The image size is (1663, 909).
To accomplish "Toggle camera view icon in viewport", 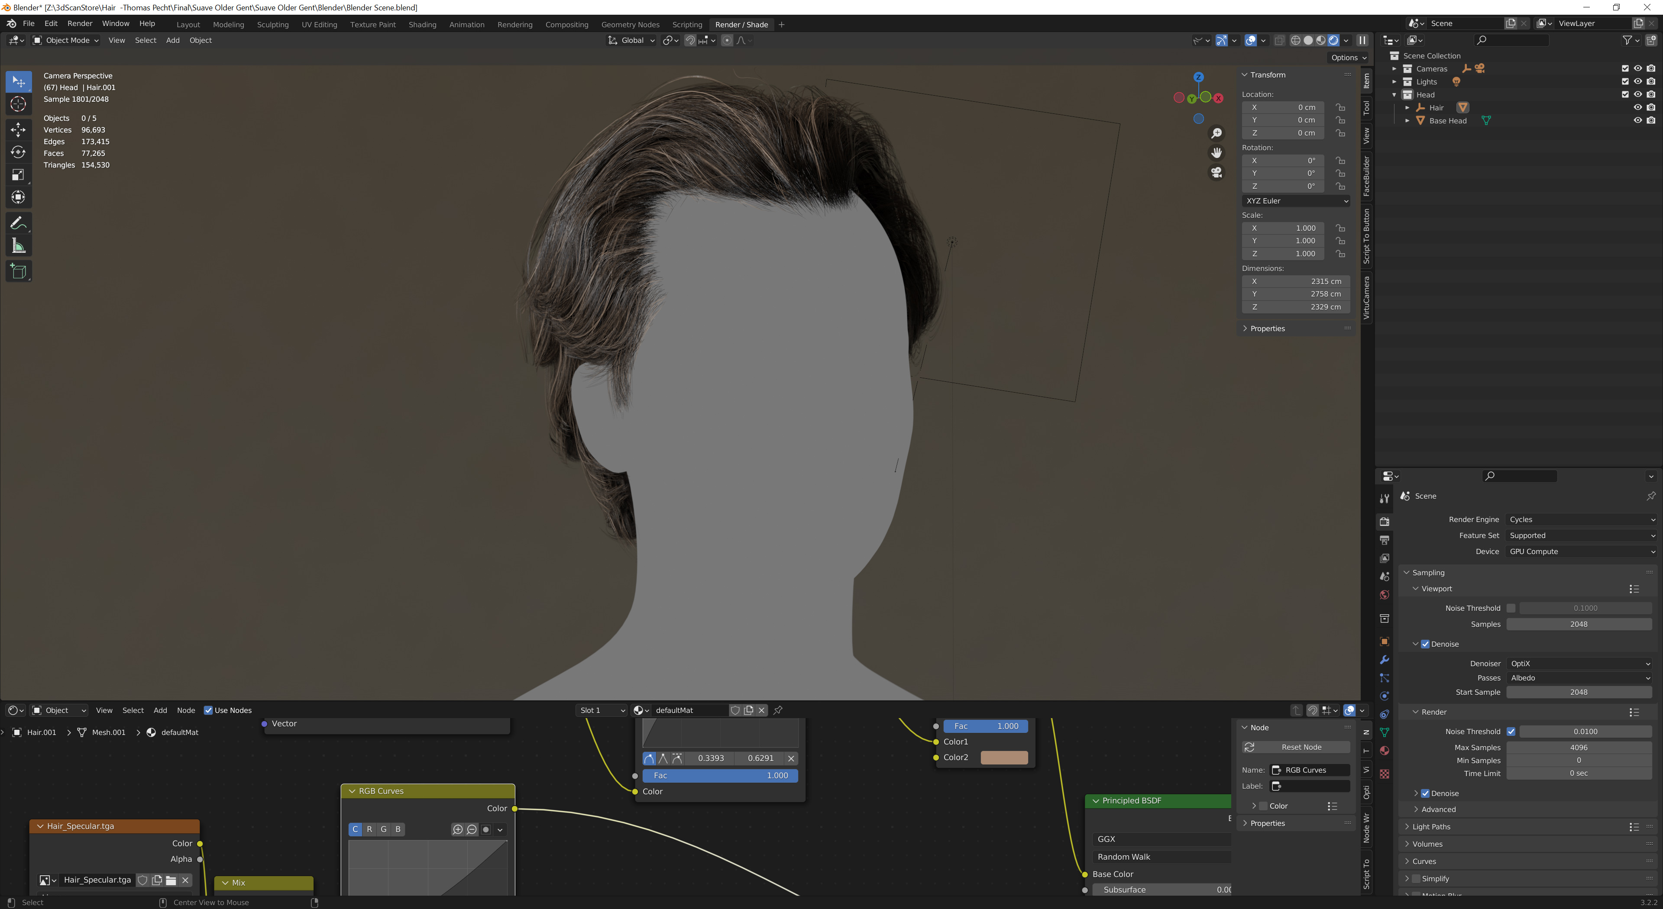I will [x=1216, y=172].
